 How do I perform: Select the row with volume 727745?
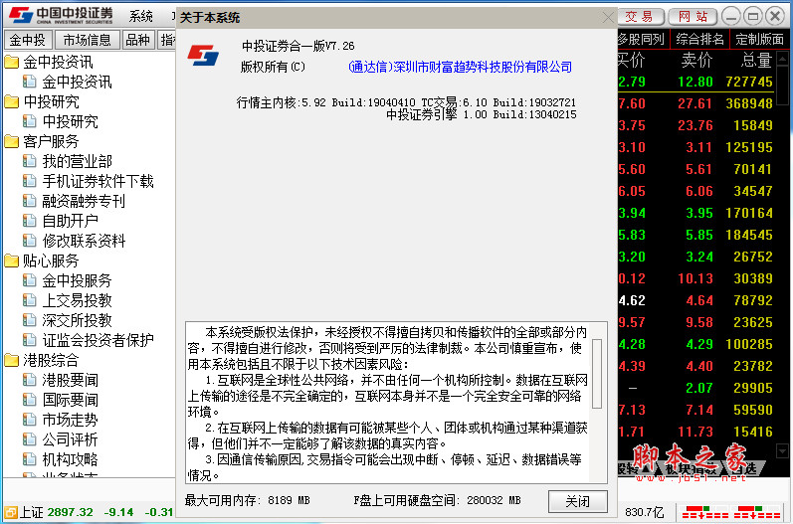[695, 82]
